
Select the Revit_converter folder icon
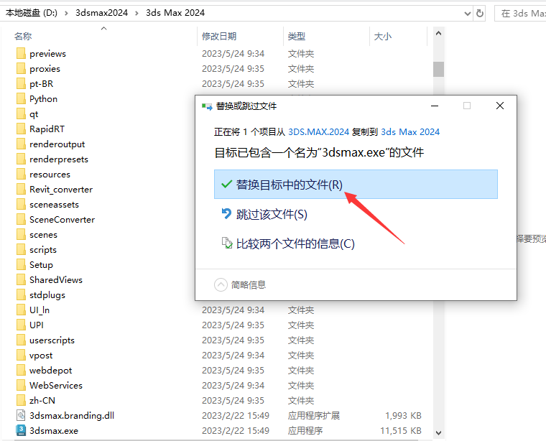click(21, 189)
